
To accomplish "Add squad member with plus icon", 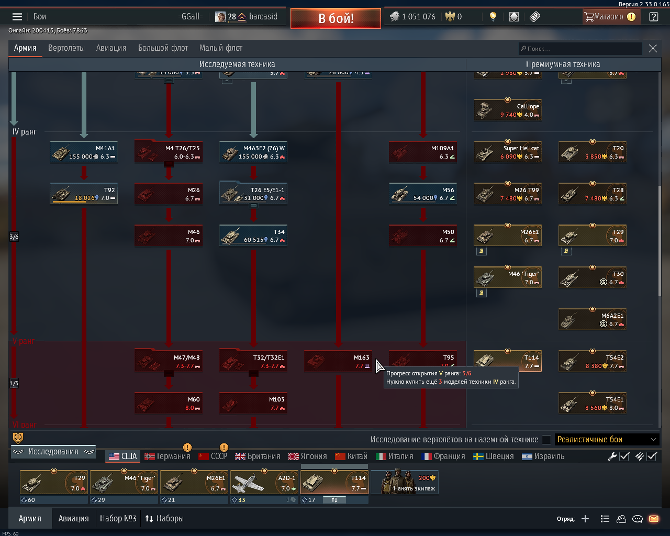I will (585, 519).
